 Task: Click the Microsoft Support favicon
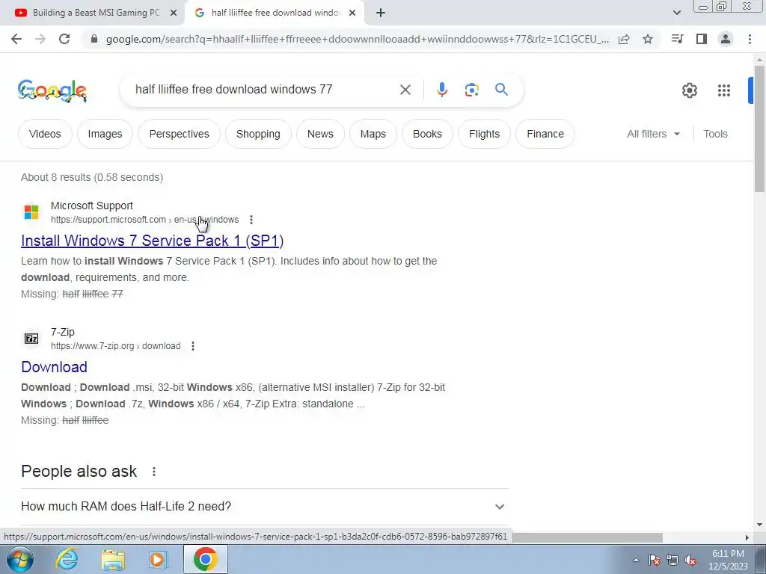coord(31,212)
